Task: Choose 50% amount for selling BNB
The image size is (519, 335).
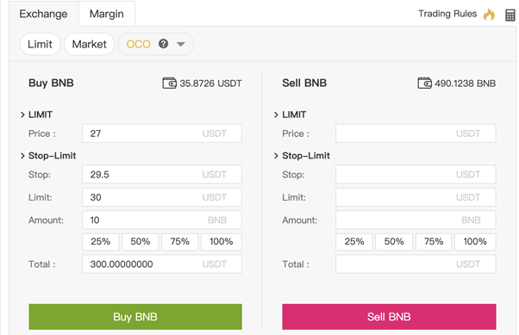Action: 394,241
